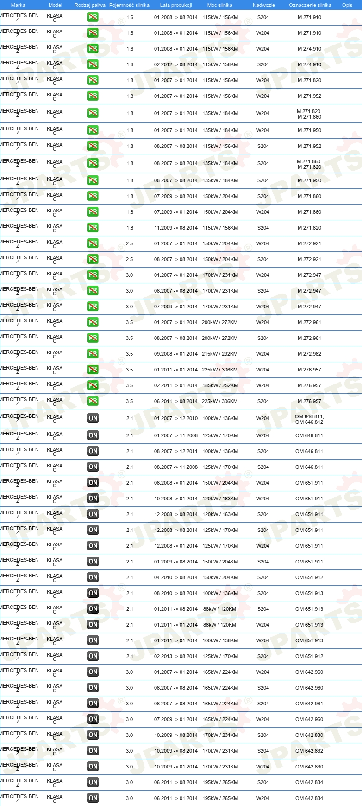Click the ON icon in the 195kW S204 OM 642.834 row
Viewport: 362px width, 806px height.
point(93,782)
